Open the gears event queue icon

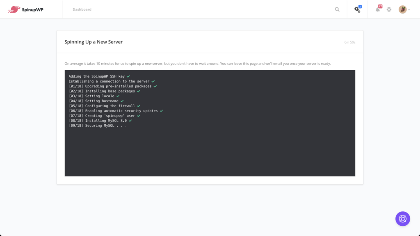pos(357,10)
